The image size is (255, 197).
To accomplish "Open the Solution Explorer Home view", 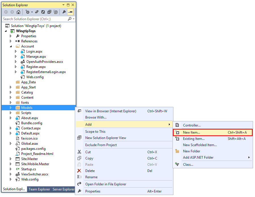I will (x=18, y=12).
